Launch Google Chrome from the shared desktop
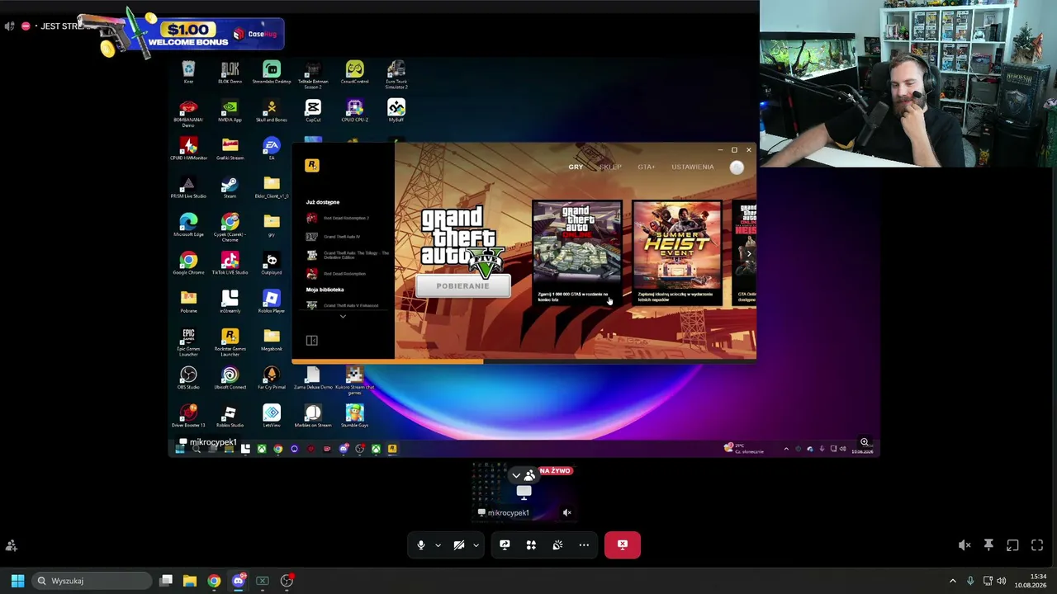The height and width of the screenshot is (594, 1057). point(188,262)
